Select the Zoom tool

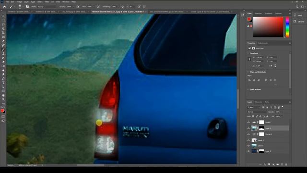pyautogui.click(x=3, y=99)
